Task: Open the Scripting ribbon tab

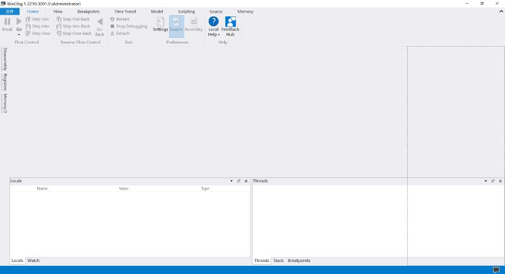Action: click(186, 11)
